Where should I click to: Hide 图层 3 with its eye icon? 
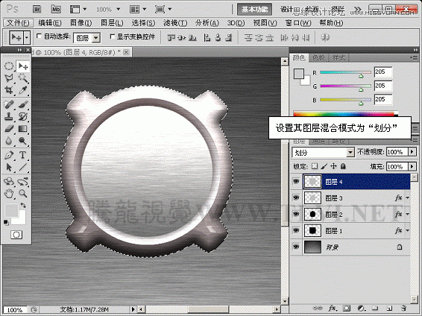(296, 197)
